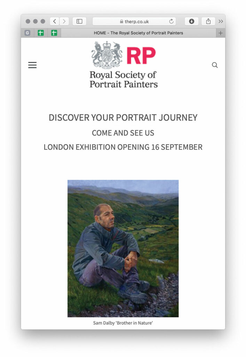The image size is (246, 357).
Task: Click the 'Sam Dalby' caption text
Action: (123, 323)
